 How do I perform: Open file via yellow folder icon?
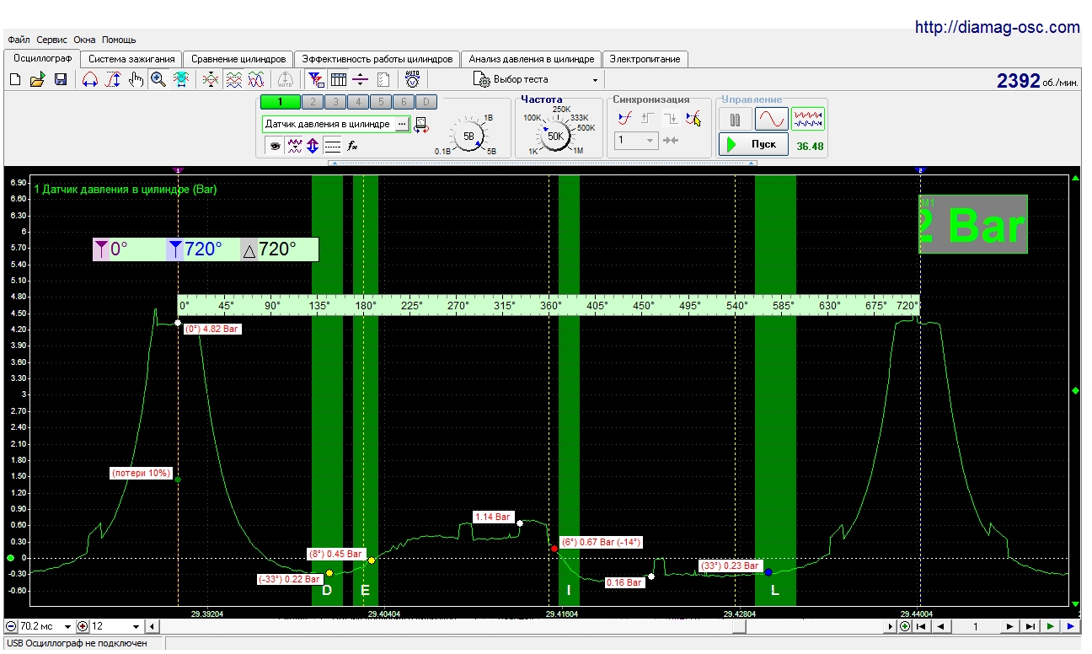37,79
